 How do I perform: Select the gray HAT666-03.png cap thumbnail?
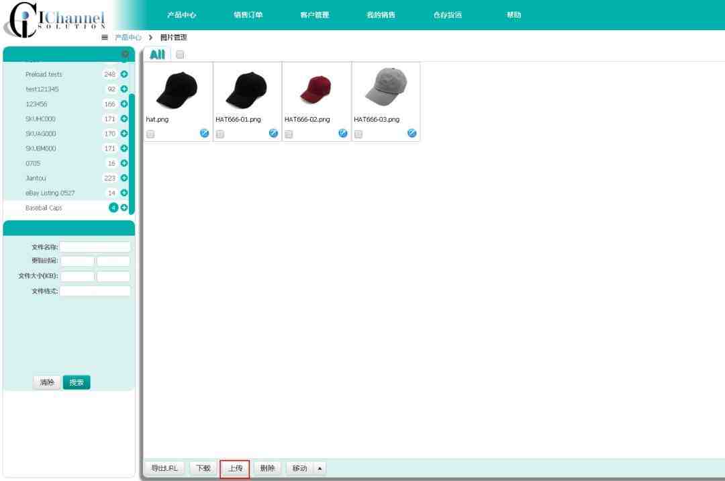[x=387, y=87]
